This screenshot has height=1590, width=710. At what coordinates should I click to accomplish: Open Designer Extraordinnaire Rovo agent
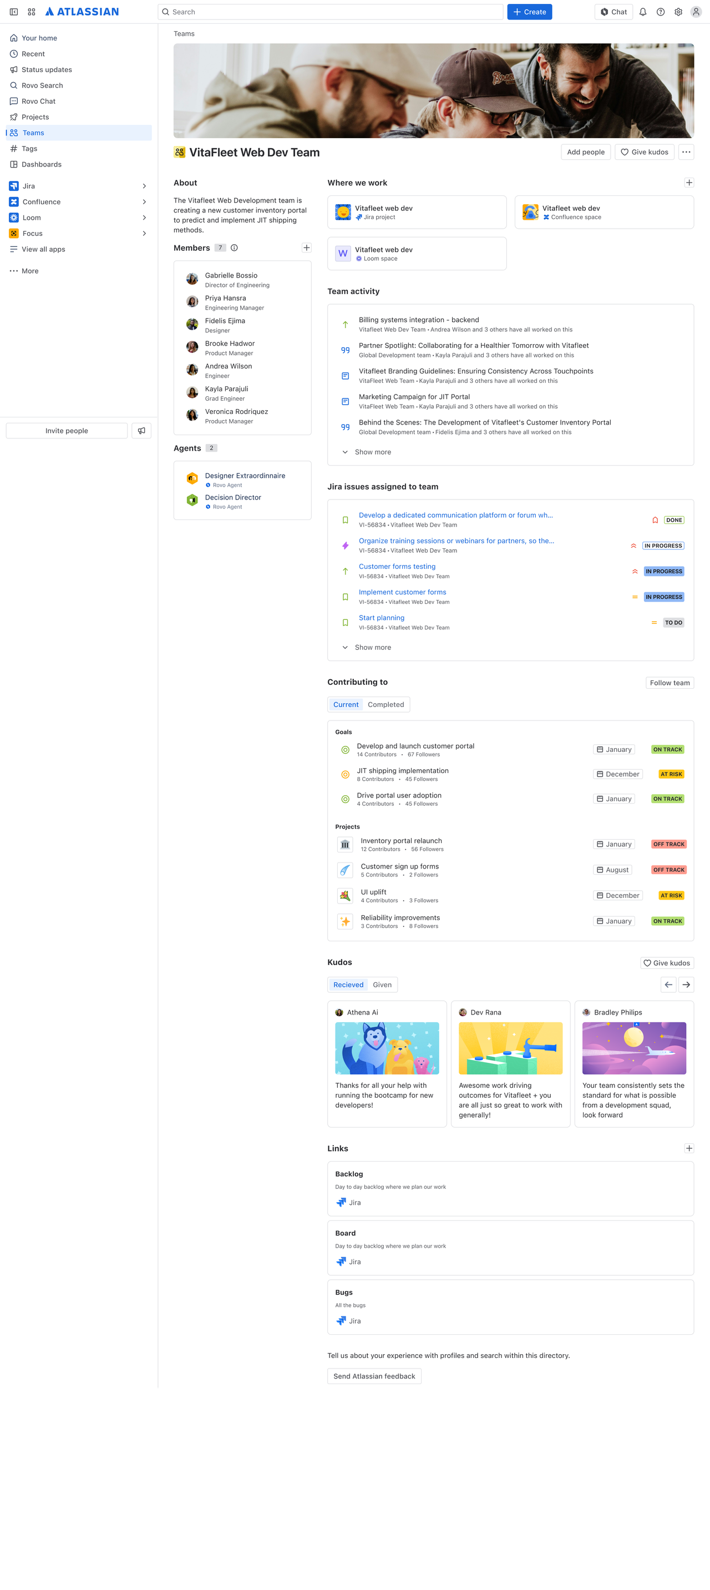(x=242, y=479)
